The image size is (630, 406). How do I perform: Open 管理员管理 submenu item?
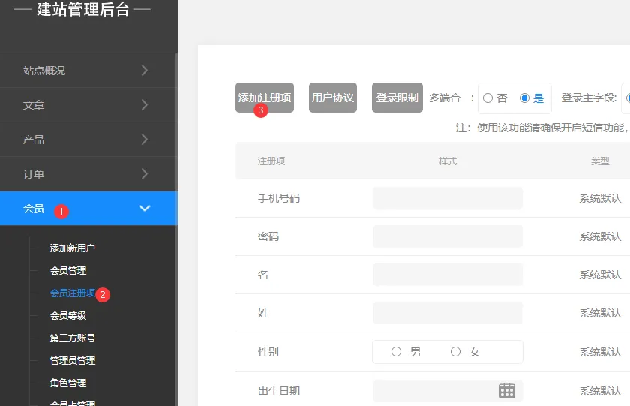point(73,360)
